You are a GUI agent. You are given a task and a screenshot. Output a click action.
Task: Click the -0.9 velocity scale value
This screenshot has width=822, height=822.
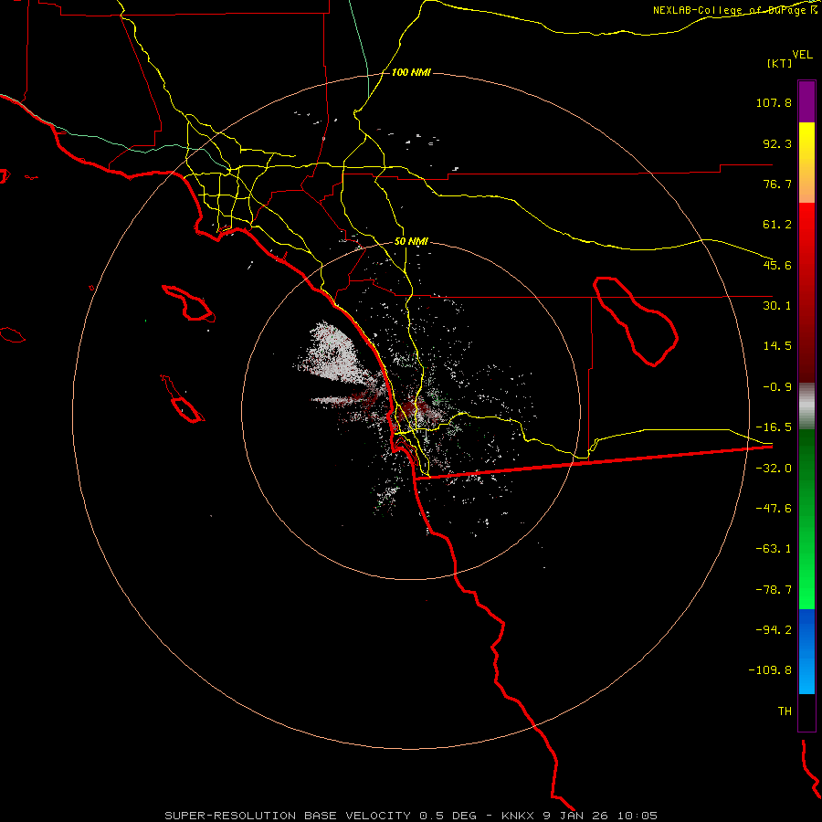(777, 387)
